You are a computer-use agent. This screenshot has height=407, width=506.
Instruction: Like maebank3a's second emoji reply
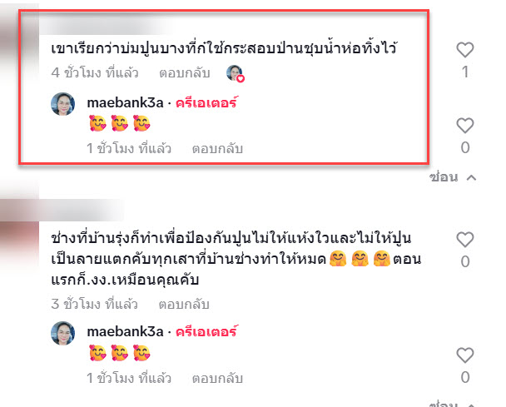tap(464, 355)
